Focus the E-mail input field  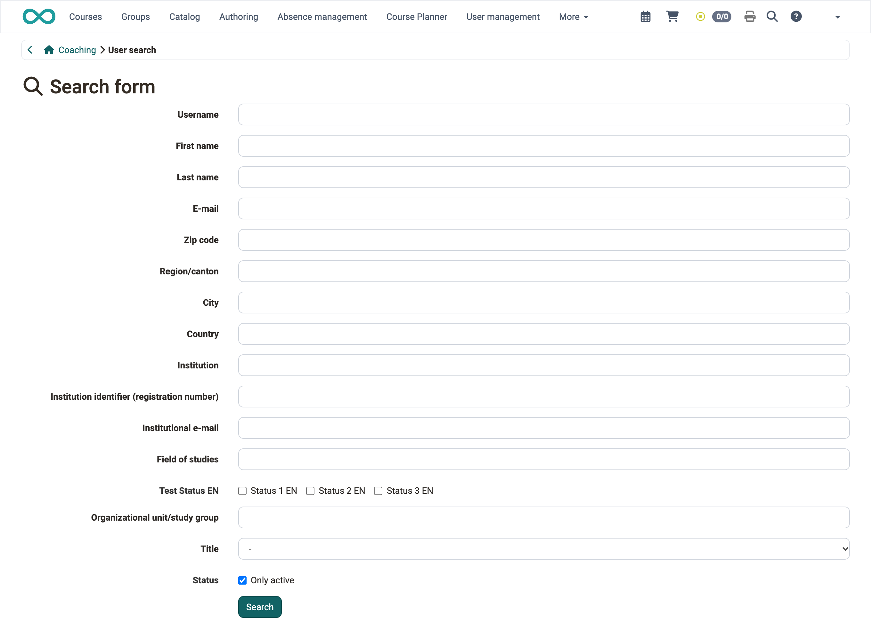[x=544, y=209]
